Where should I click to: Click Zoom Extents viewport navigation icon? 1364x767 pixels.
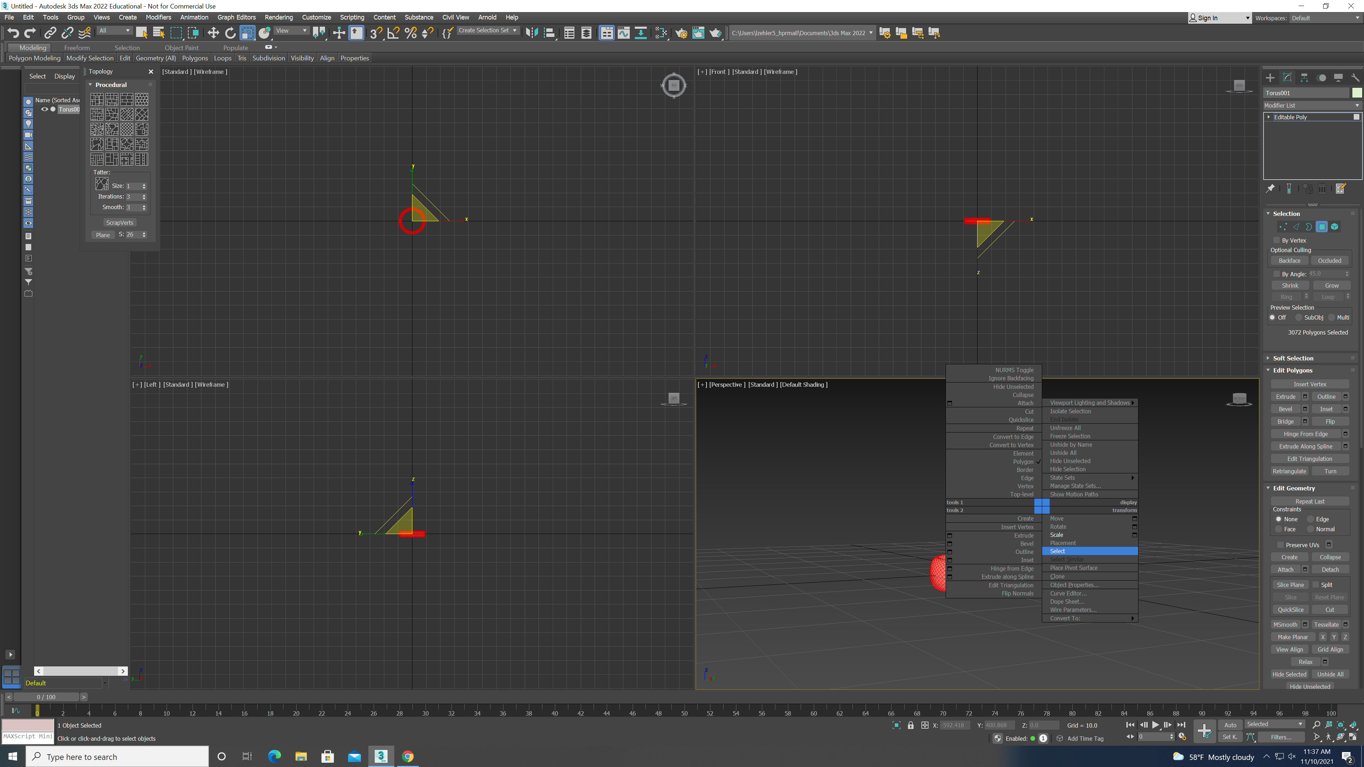pos(1341,725)
